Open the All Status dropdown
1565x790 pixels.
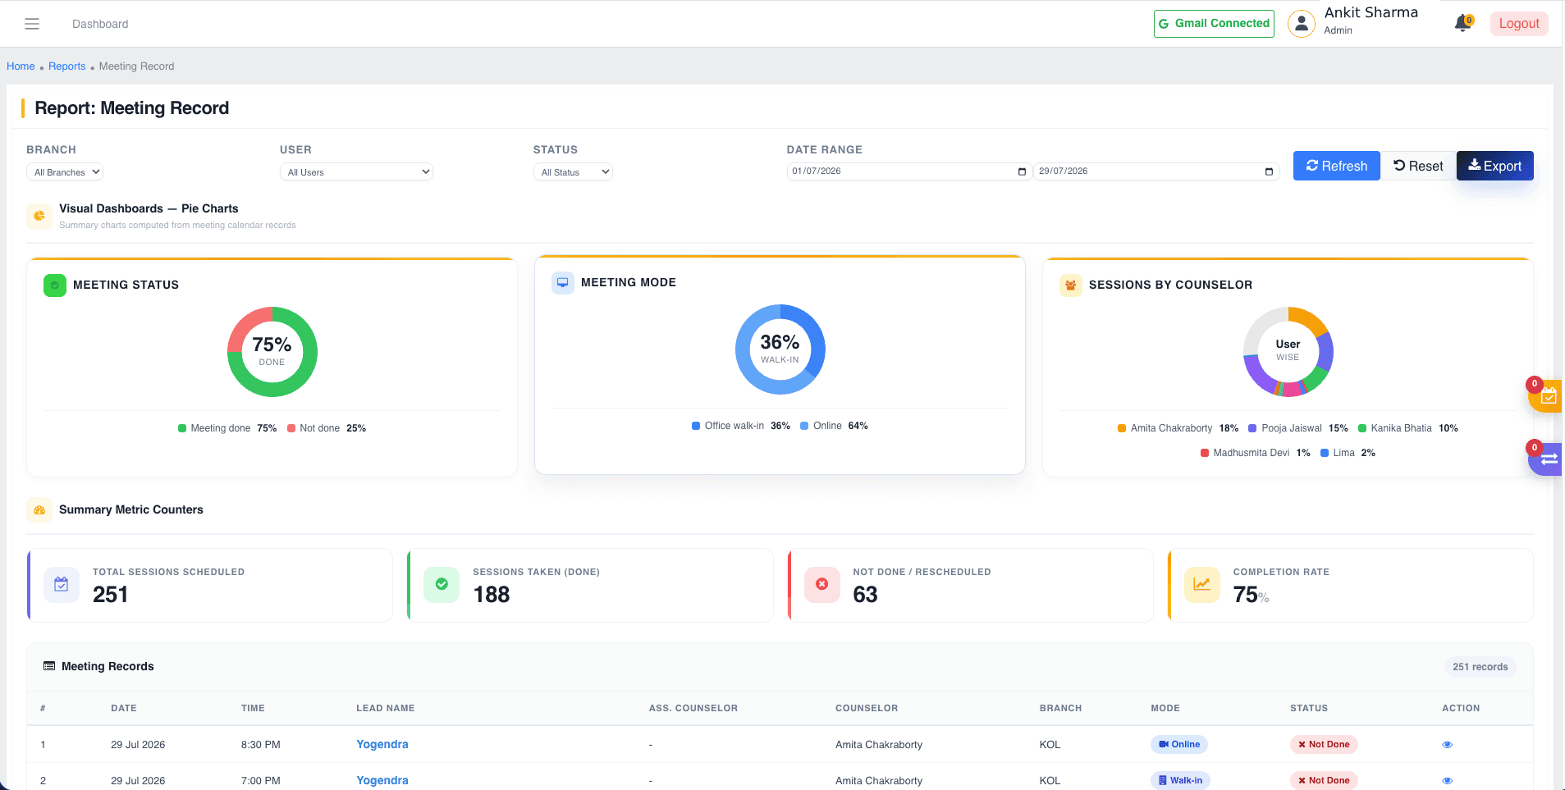pyautogui.click(x=573, y=172)
